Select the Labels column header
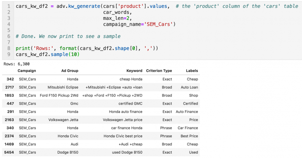 point(192,71)
